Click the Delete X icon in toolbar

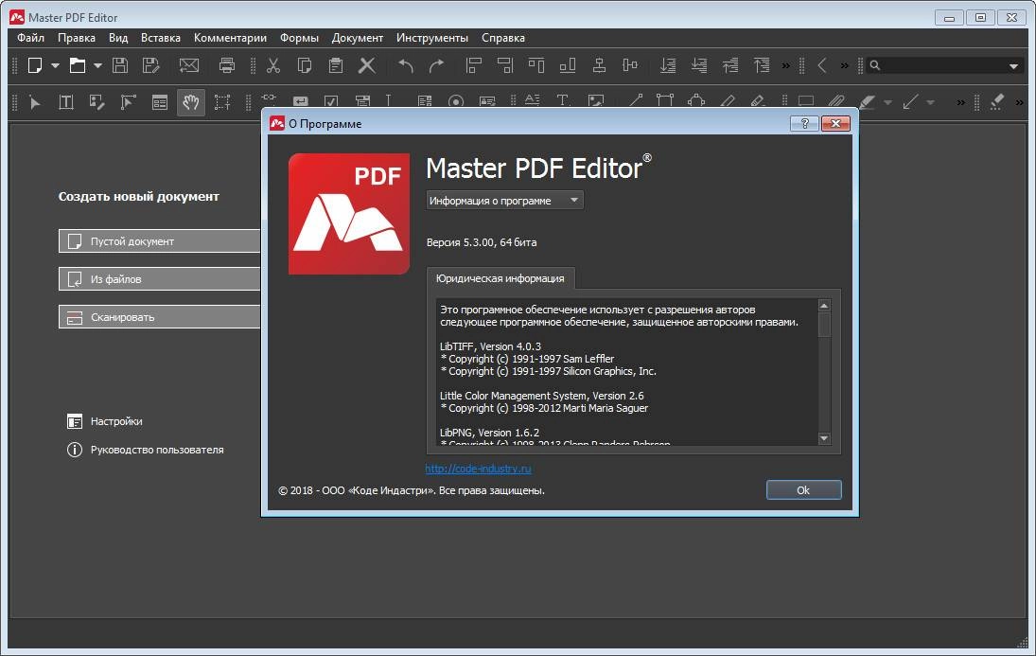click(x=367, y=65)
